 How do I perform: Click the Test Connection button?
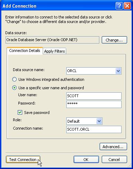pos(23,160)
